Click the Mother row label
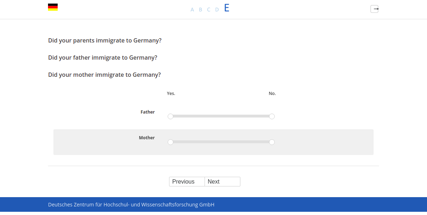This screenshot has width=427, height=215. tap(147, 138)
